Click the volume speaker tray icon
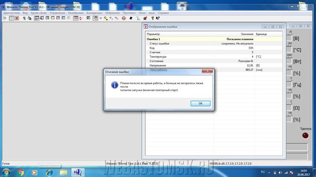 pyautogui.click(x=280, y=172)
